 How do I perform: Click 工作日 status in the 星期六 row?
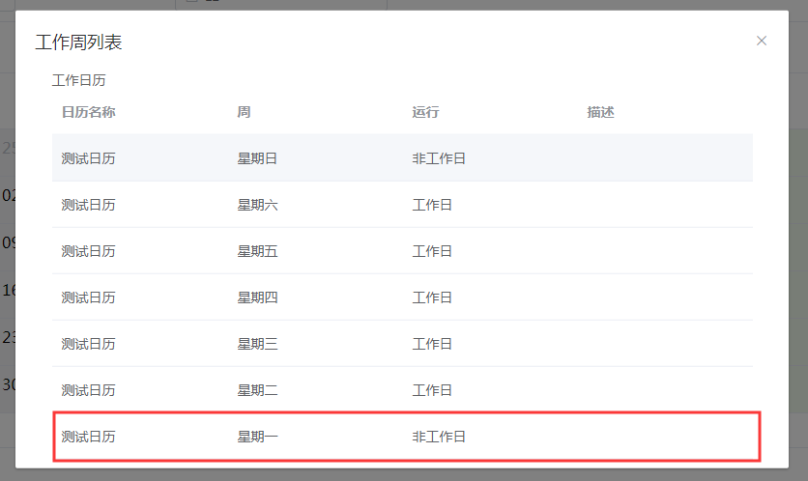tap(432, 205)
